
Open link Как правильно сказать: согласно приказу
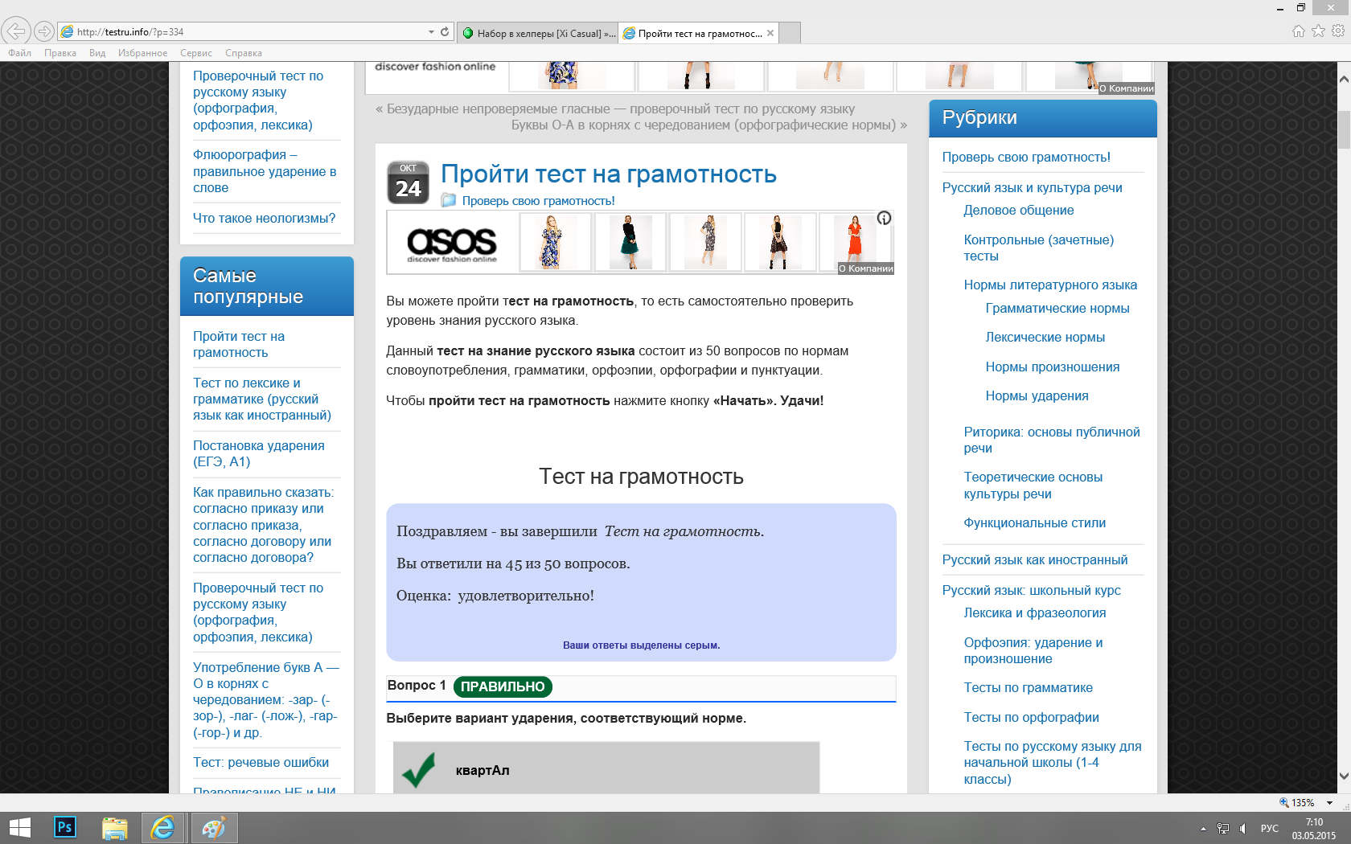(x=263, y=525)
